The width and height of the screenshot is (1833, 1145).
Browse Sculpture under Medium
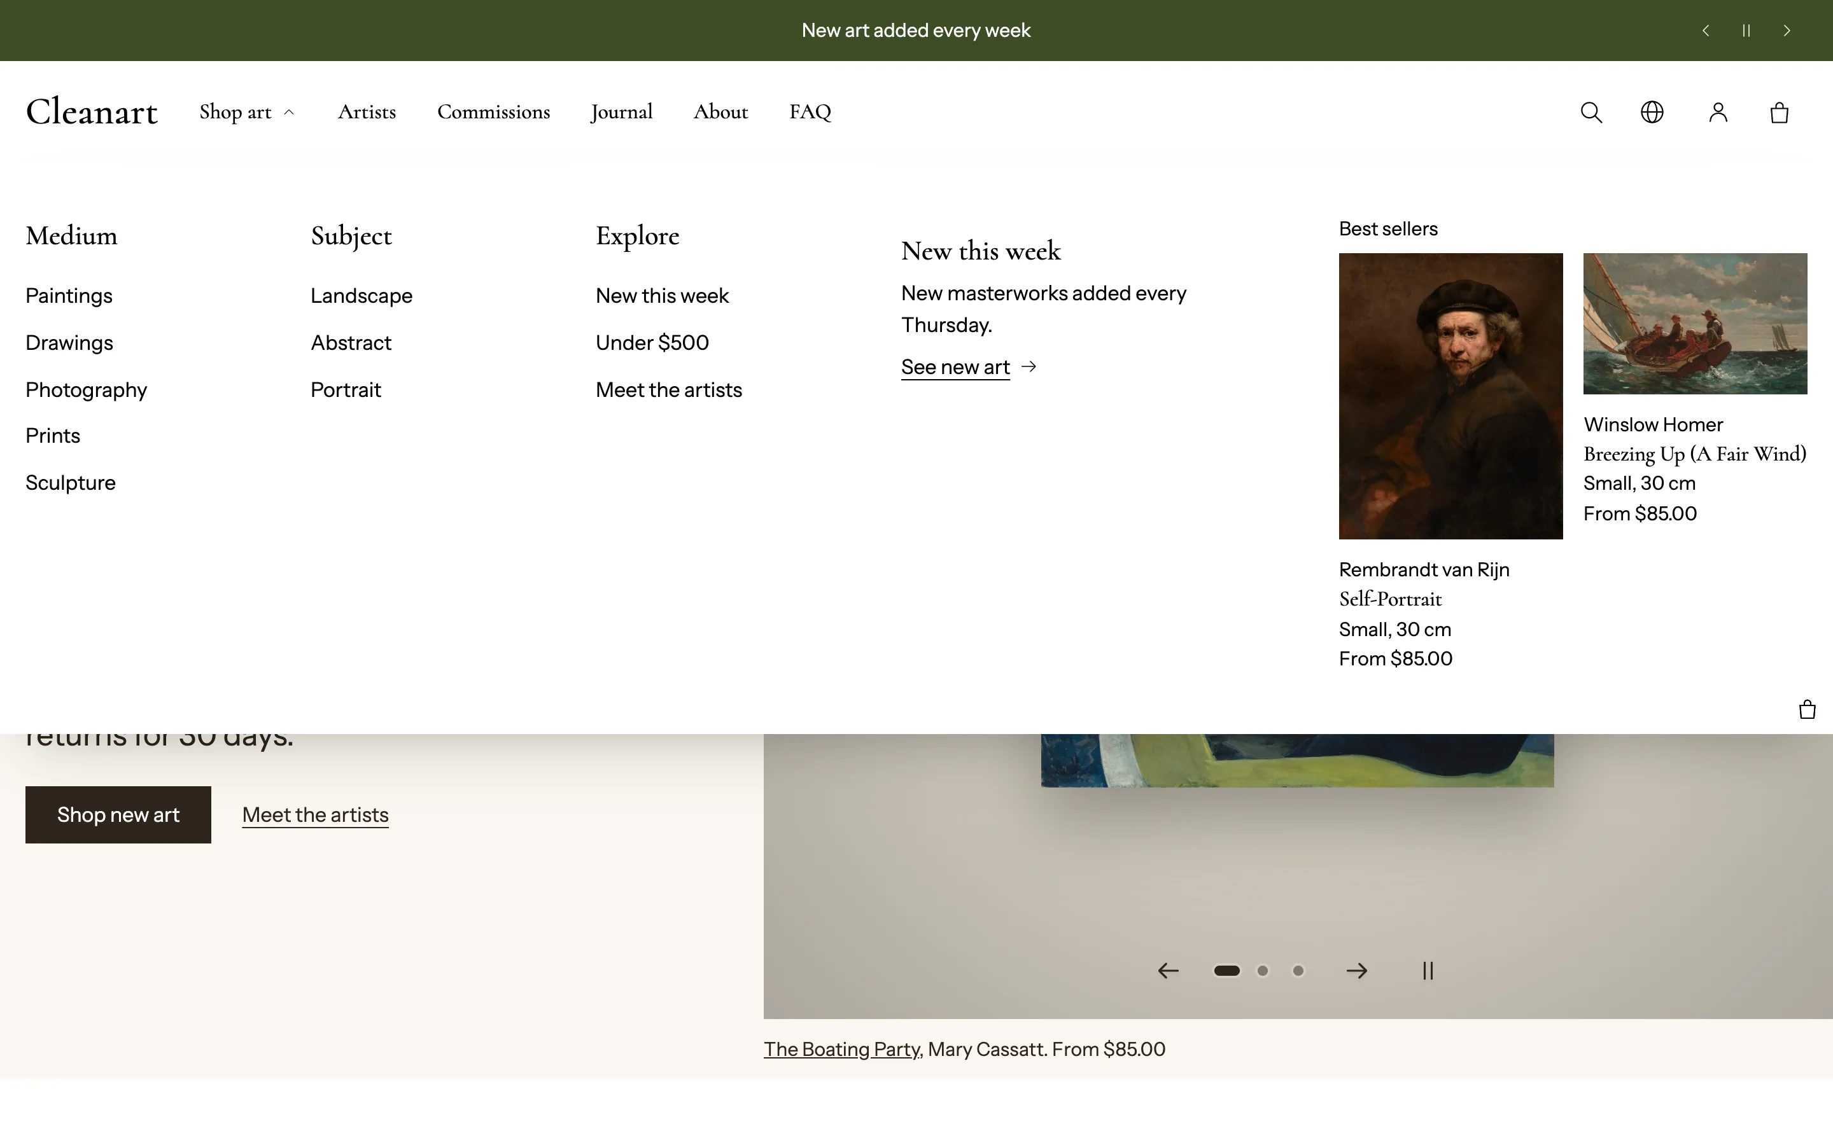(x=71, y=482)
